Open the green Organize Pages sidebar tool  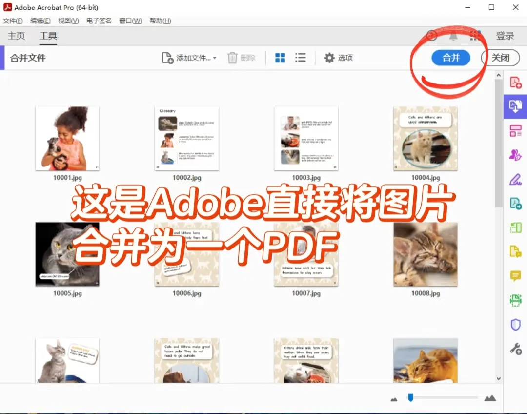click(x=515, y=228)
